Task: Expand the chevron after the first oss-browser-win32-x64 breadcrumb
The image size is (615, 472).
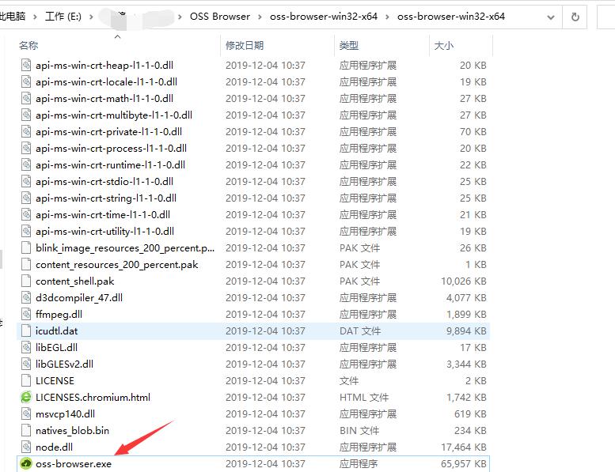Action: coord(387,17)
